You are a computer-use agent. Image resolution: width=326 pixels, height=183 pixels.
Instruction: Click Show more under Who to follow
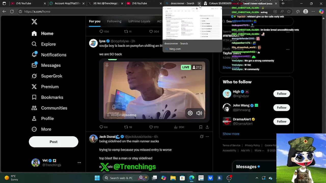click(231, 134)
